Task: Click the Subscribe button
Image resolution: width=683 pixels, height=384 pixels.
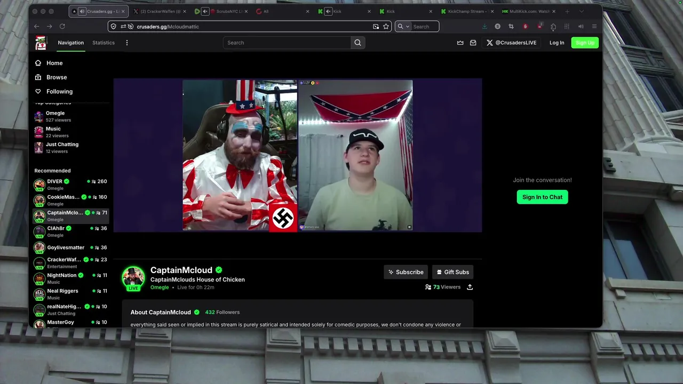Action: tap(406, 272)
